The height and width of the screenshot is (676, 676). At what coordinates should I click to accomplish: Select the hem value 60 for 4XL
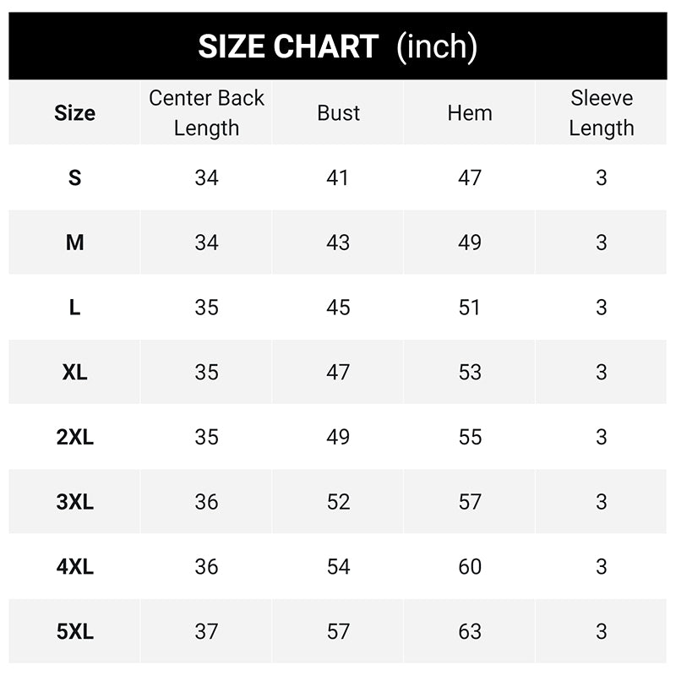[x=470, y=566]
